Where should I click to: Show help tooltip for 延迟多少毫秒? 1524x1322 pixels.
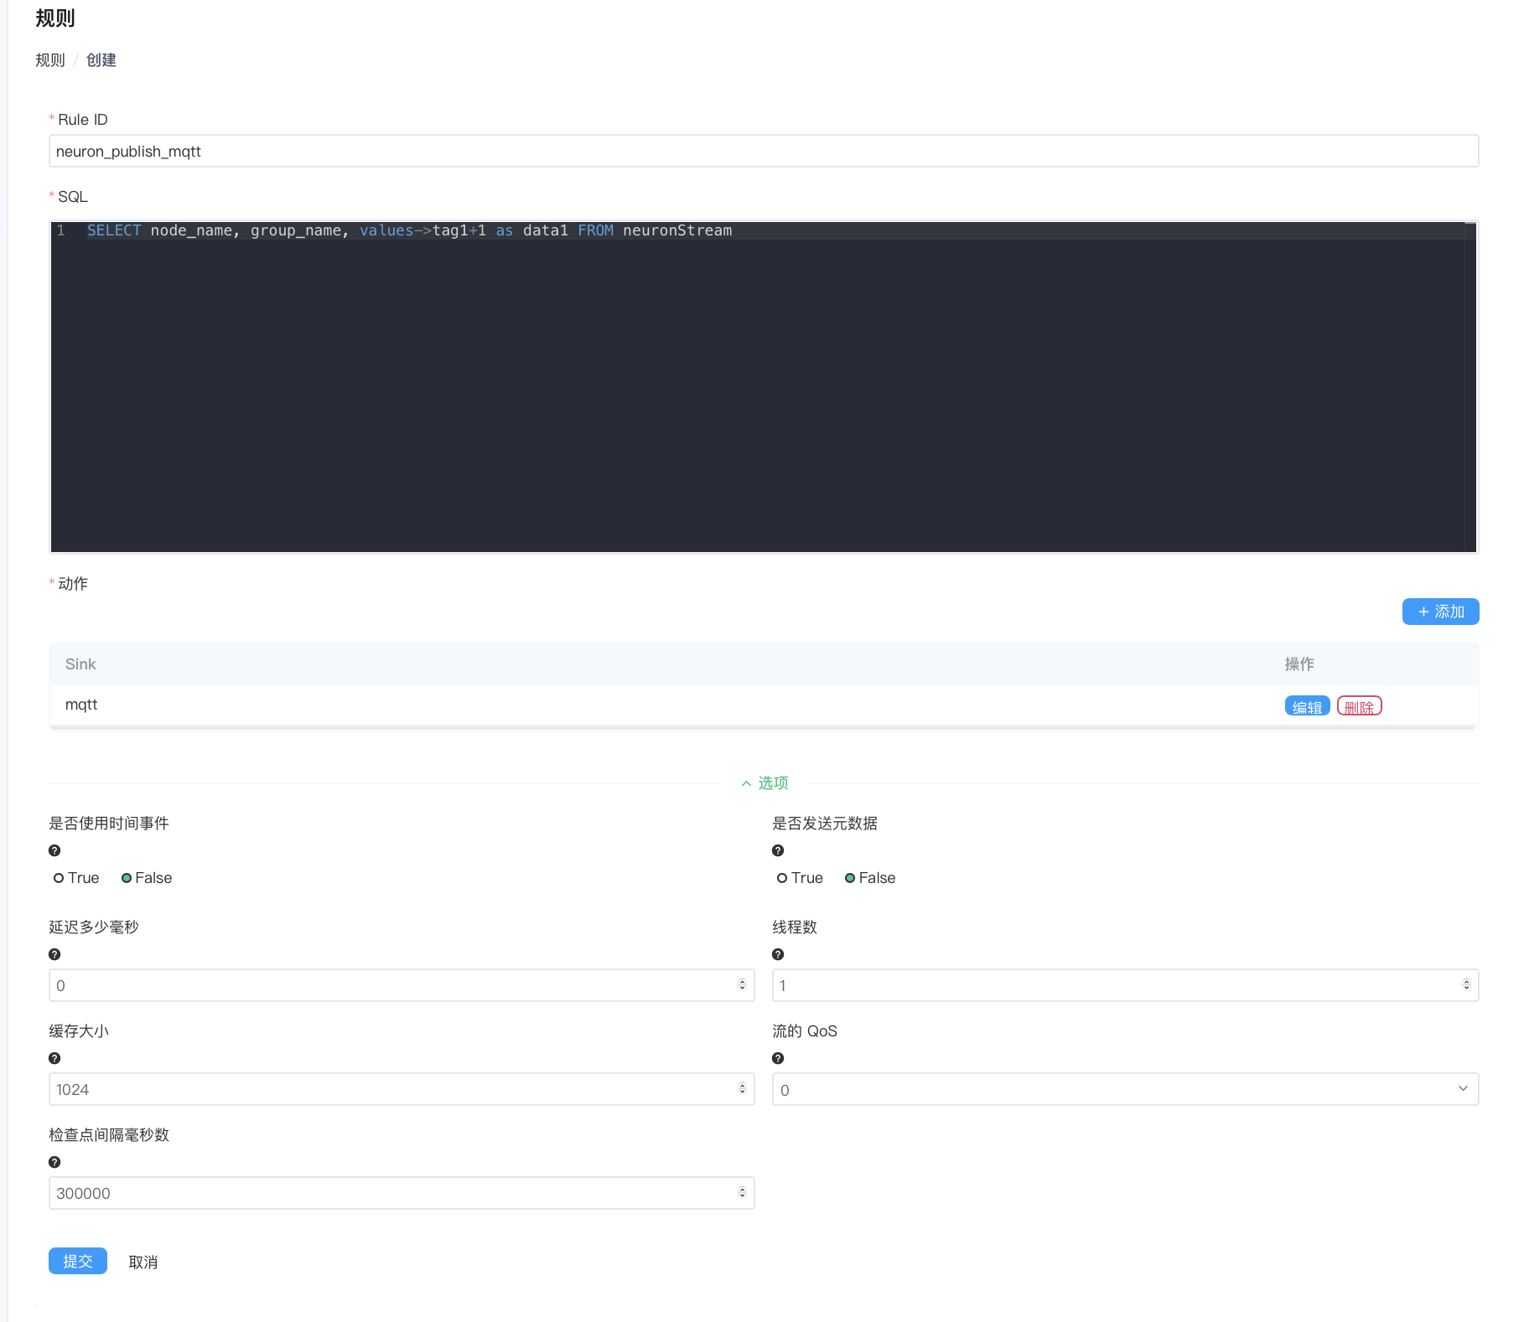click(x=54, y=954)
